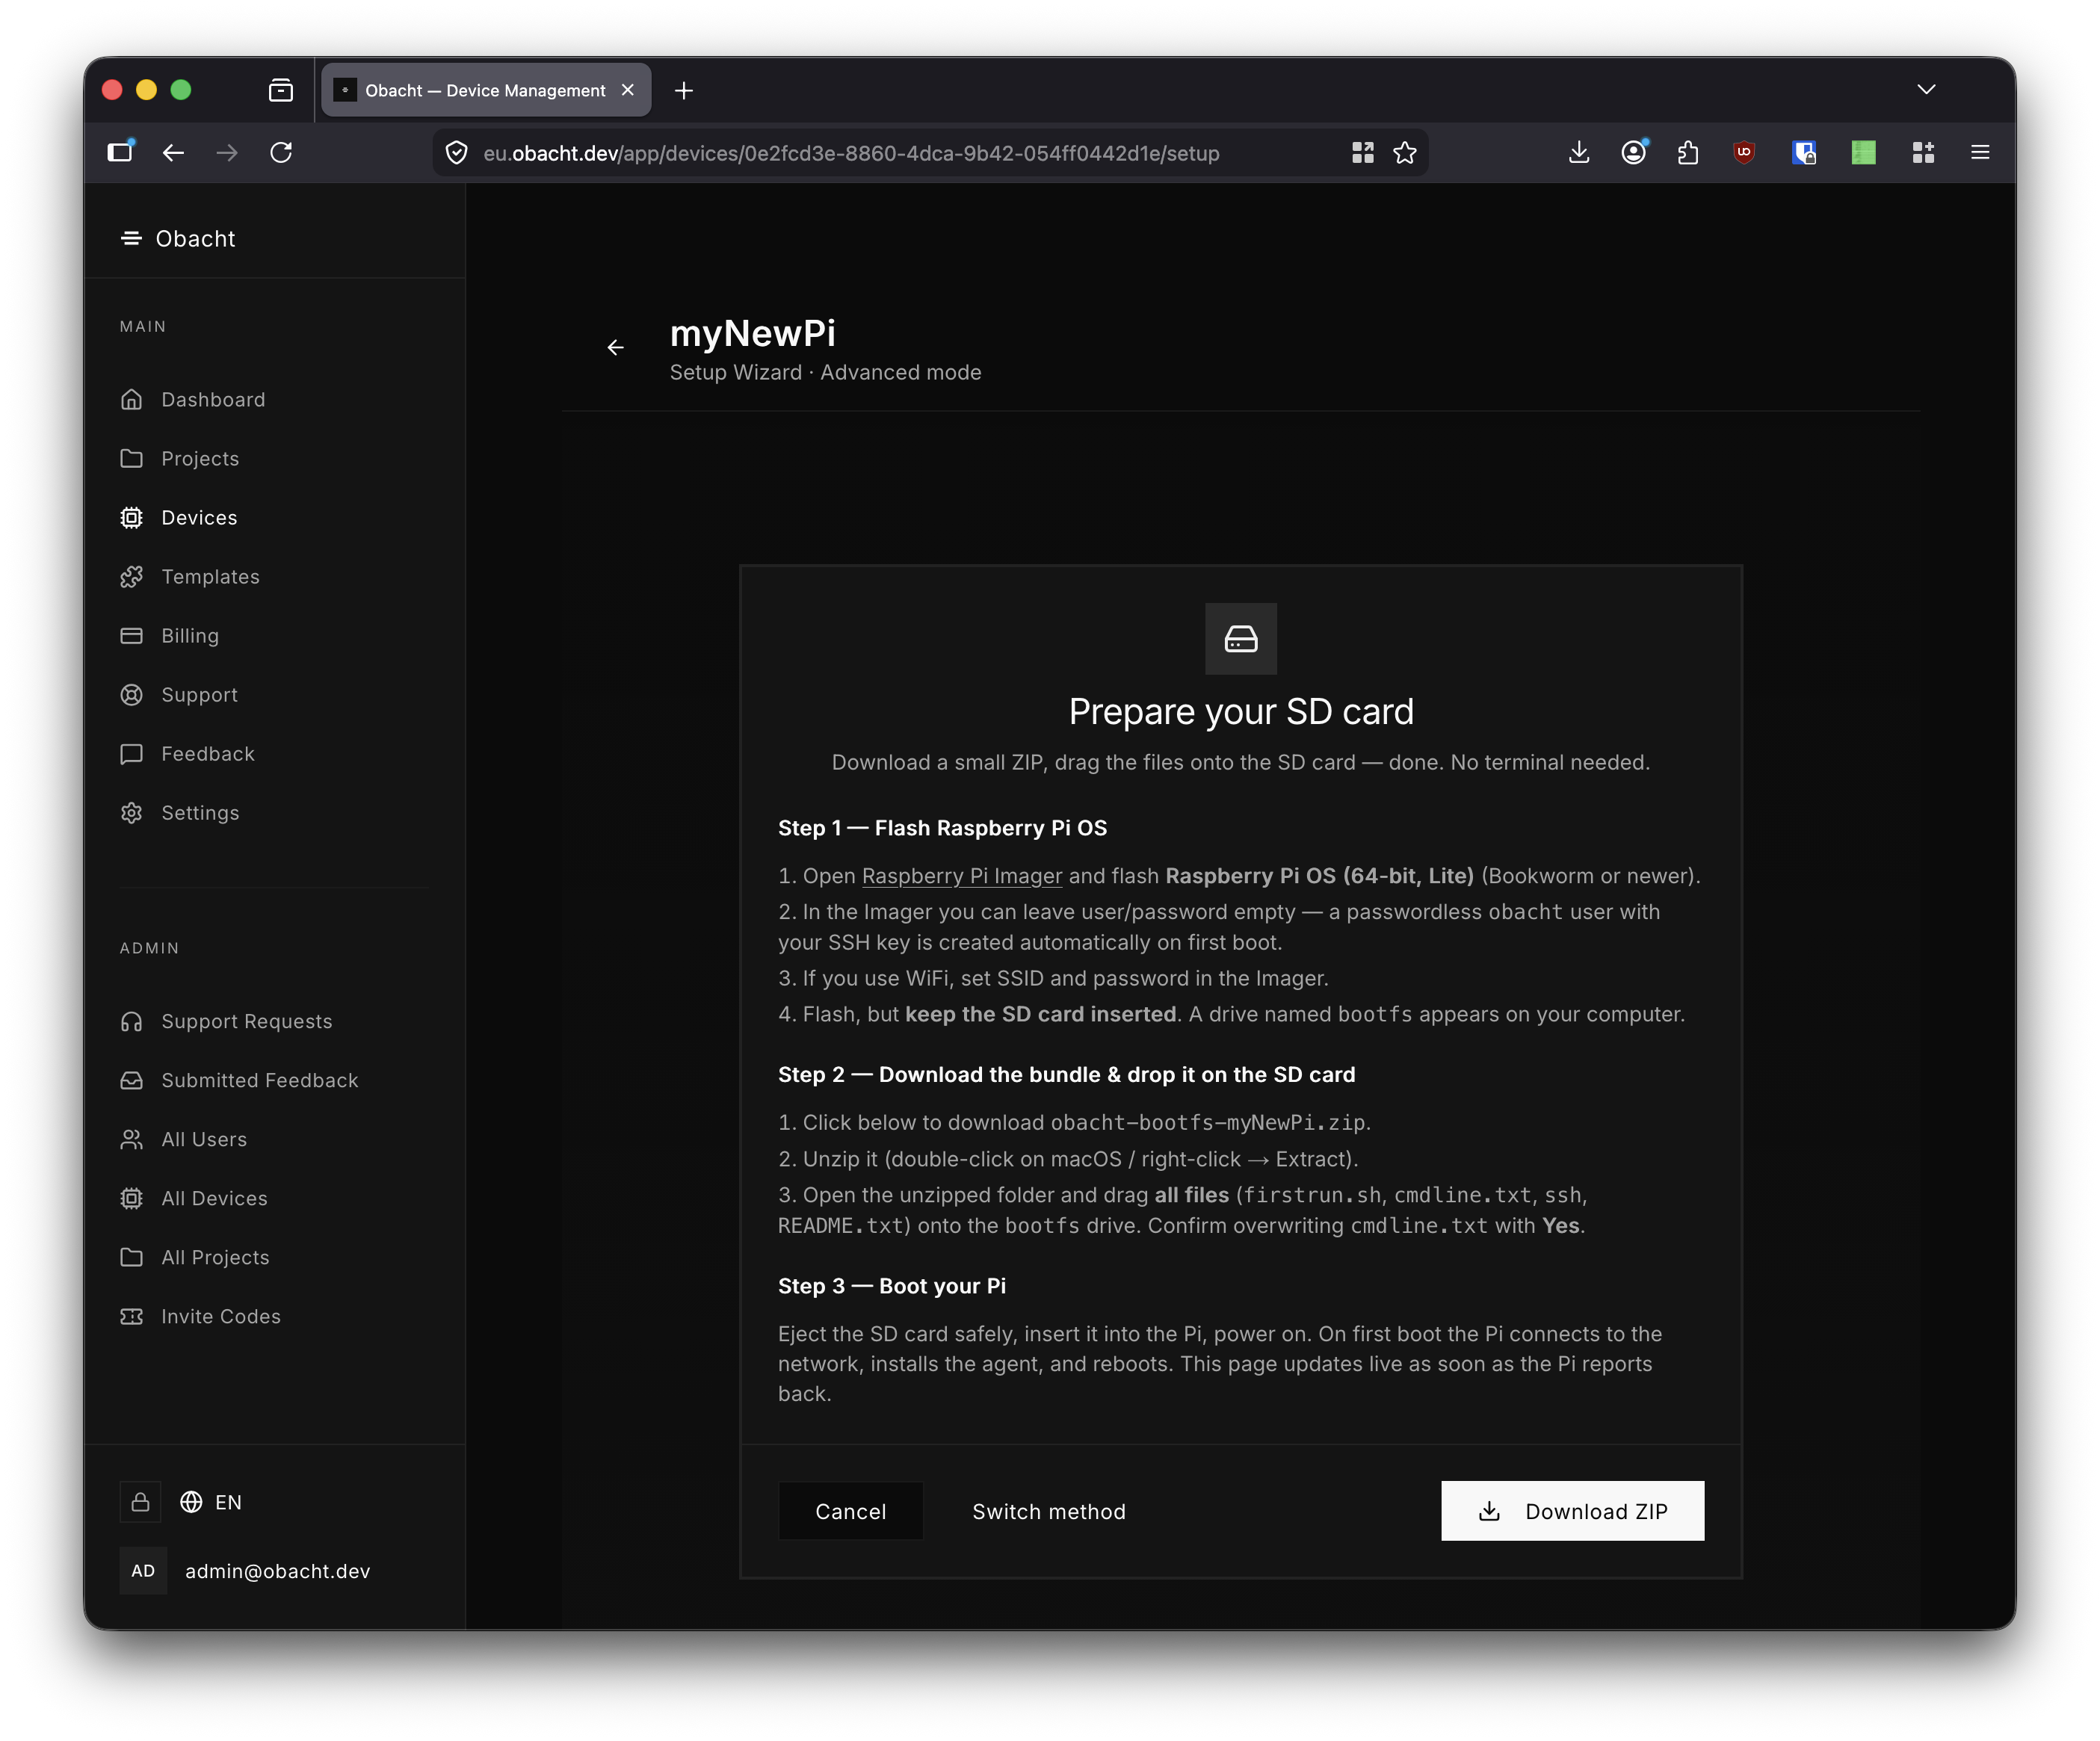Open the Billing card icon
The height and width of the screenshot is (1741, 2100).
tap(131, 636)
